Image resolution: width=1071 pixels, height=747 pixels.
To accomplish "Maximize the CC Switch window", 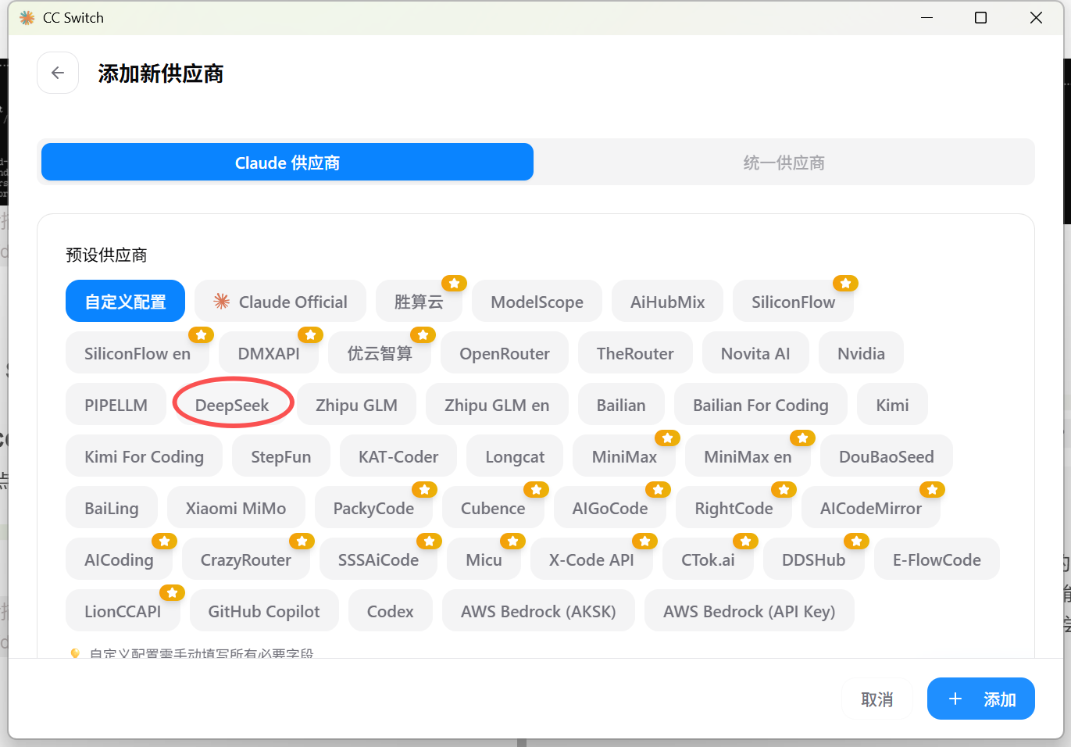I will coord(981,17).
